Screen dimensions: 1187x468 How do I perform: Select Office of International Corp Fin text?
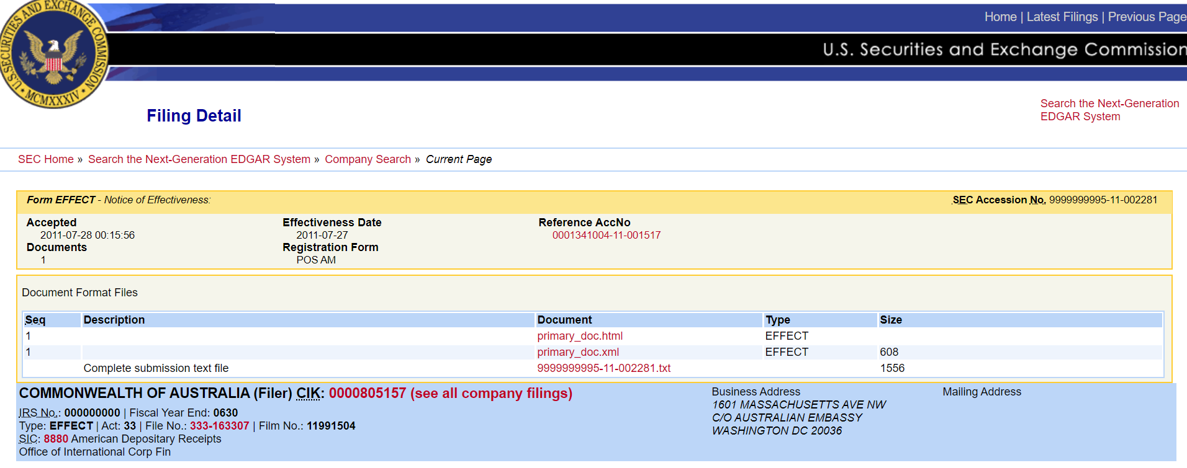pyautogui.click(x=95, y=452)
